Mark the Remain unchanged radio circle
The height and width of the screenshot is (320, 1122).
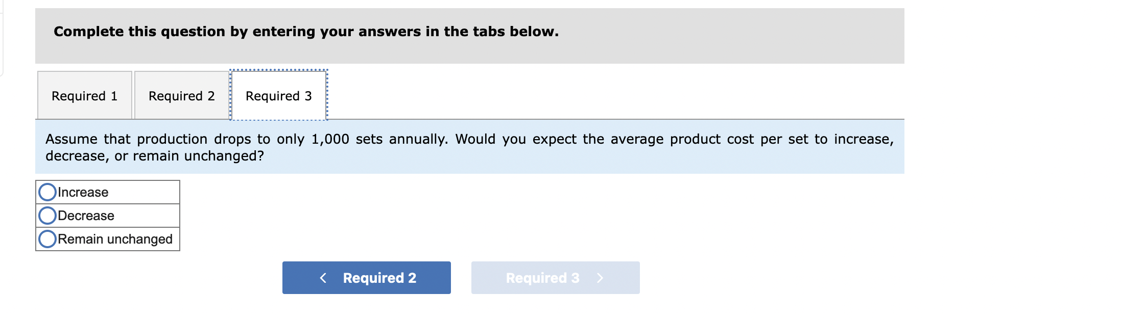(47, 239)
